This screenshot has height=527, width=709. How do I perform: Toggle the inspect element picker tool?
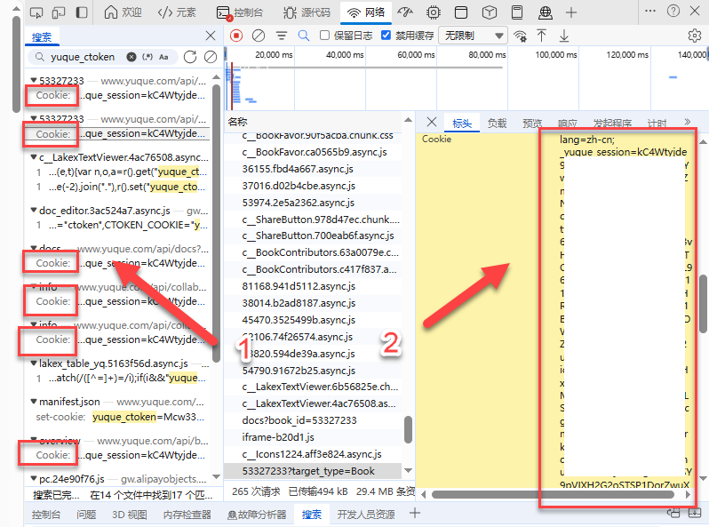pyautogui.click(x=36, y=12)
